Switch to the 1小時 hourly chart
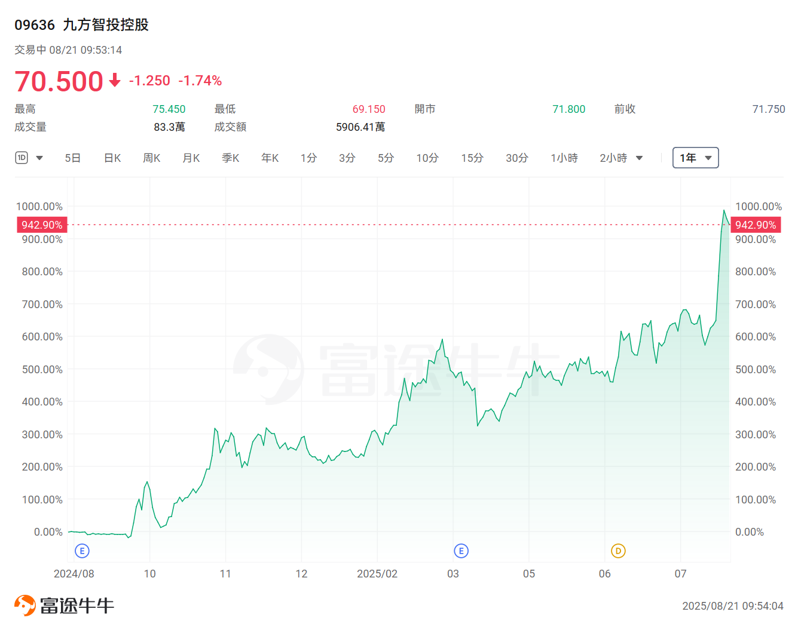This screenshot has height=630, width=798. pos(564,158)
